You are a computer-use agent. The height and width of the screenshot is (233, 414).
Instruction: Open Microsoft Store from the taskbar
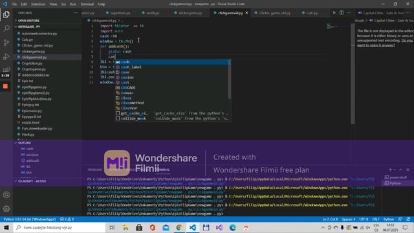point(139,227)
